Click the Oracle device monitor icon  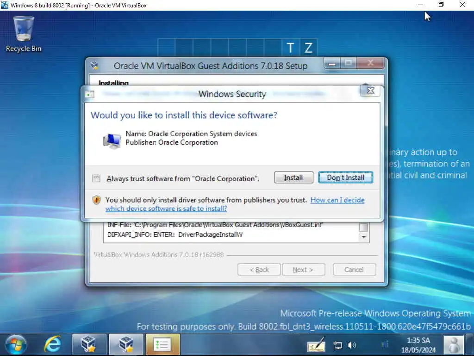112,141
